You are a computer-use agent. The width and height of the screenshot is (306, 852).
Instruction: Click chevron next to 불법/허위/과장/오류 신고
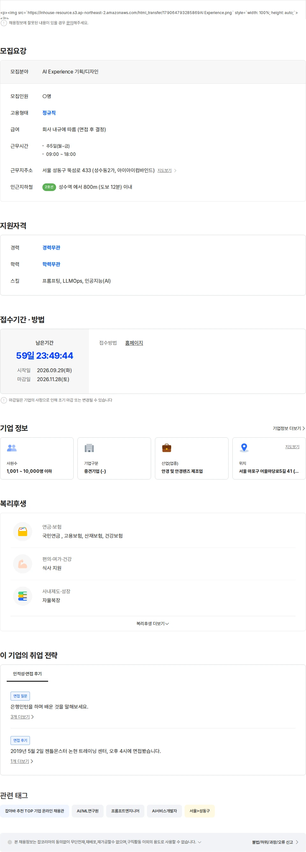297,842
